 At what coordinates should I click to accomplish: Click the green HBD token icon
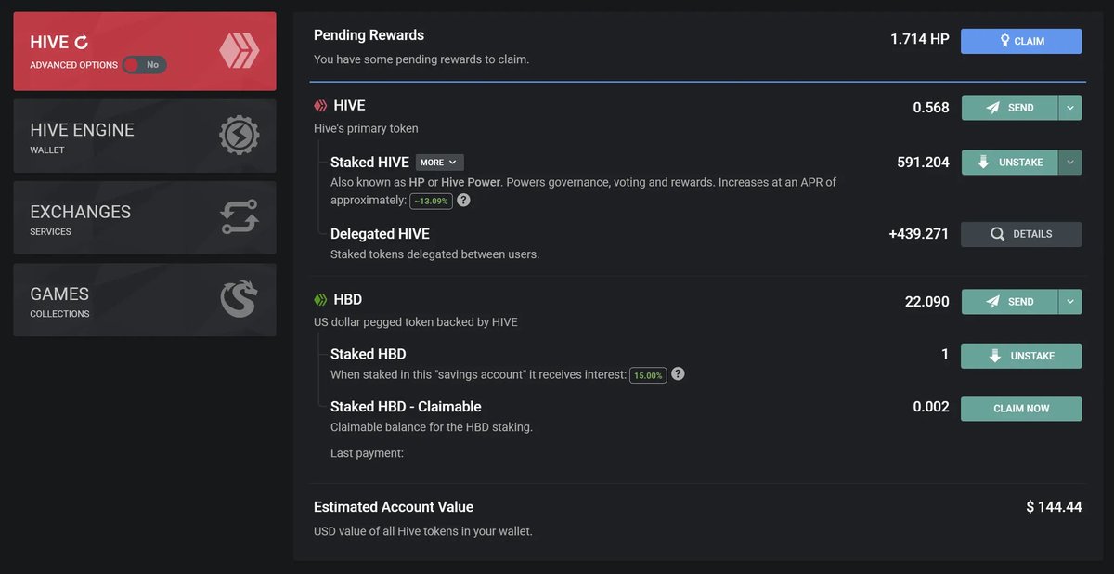tap(320, 300)
